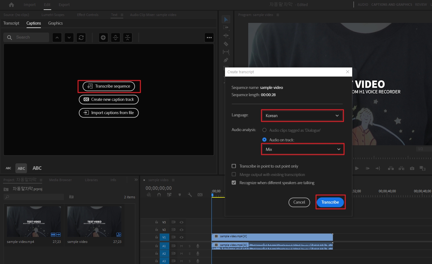
Task: Select the sample video.mp4 [V] timeline clip
Action: (x=272, y=237)
